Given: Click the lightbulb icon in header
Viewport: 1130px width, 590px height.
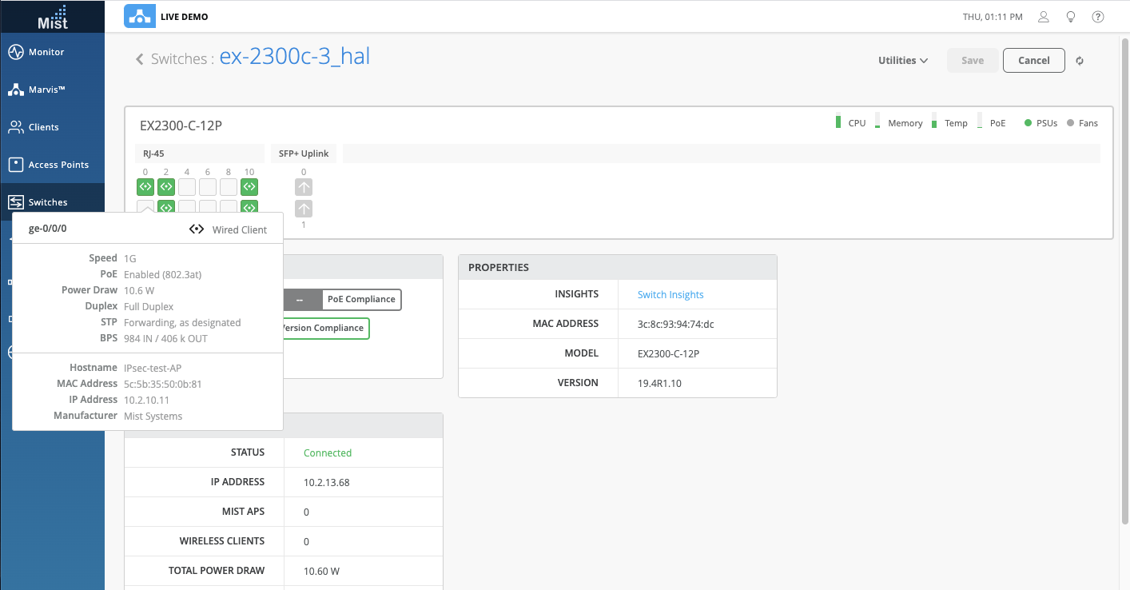Looking at the screenshot, I should tap(1071, 17).
